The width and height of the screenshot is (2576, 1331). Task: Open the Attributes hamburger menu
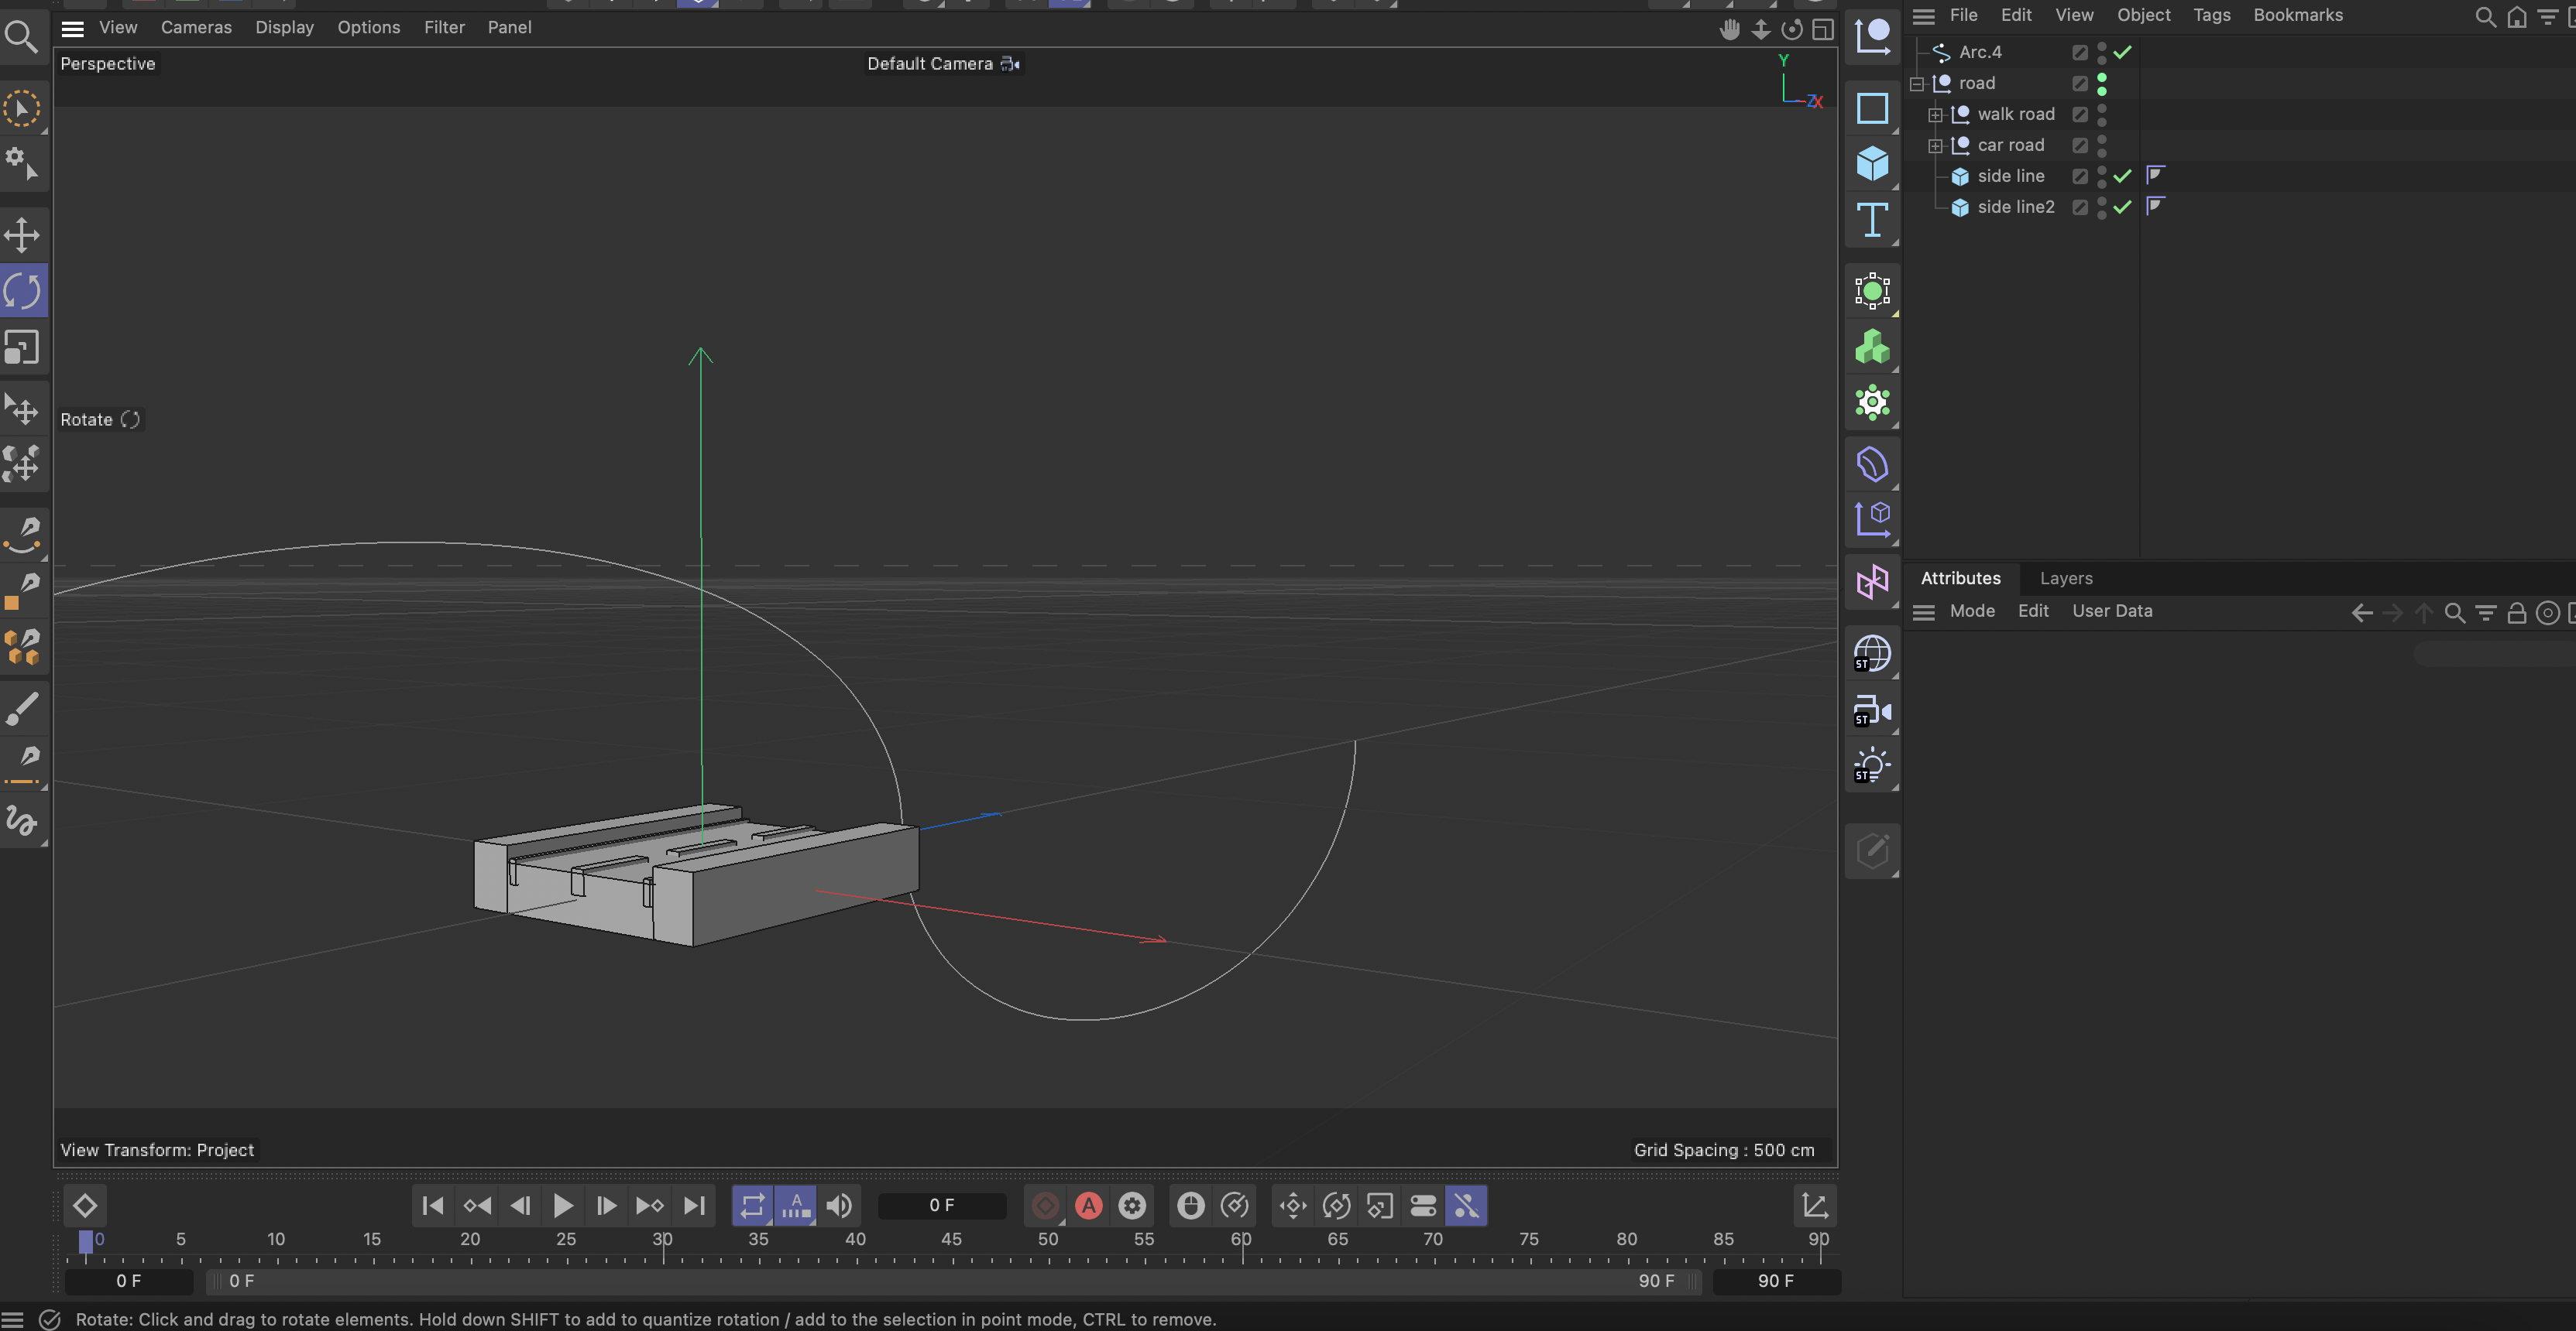pos(1923,611)
